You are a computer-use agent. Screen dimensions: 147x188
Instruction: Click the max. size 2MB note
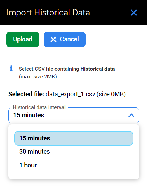38,77
